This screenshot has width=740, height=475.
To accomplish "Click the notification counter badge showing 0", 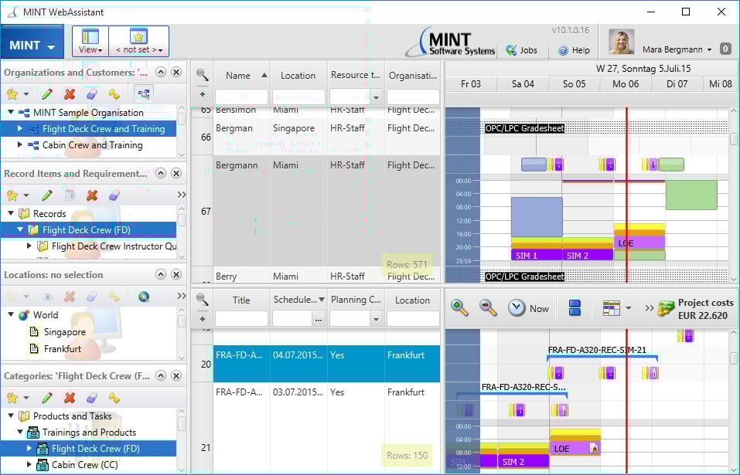I will click(725, 48).
